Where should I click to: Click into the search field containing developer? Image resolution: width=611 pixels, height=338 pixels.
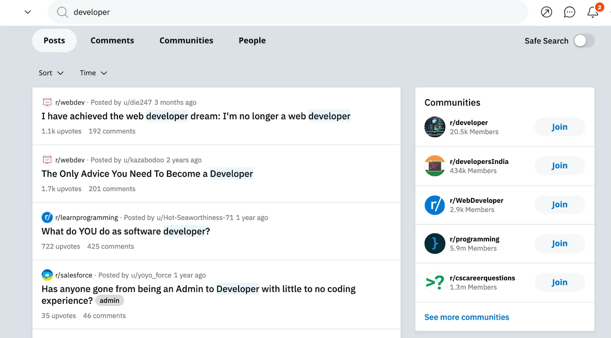[x=288, y=12]
